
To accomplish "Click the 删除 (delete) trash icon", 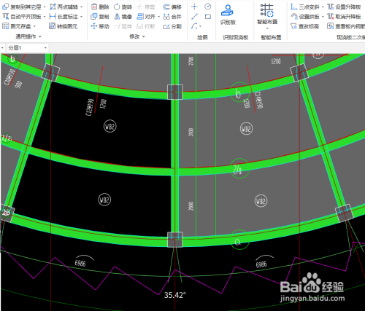I will (x=94, y=7).
